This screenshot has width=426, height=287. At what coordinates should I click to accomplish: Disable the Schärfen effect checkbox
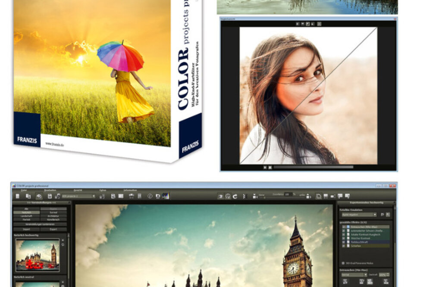pyautogui.click(x=343, y=246)
